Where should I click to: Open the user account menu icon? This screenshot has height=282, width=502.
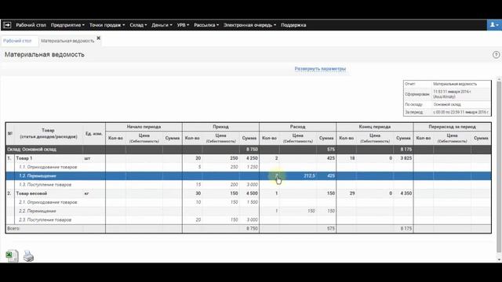[x=494, y=25]
